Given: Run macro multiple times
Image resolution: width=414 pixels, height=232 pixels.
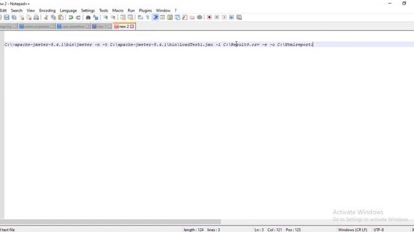Looking at the screenshot, I should [232, 17].
